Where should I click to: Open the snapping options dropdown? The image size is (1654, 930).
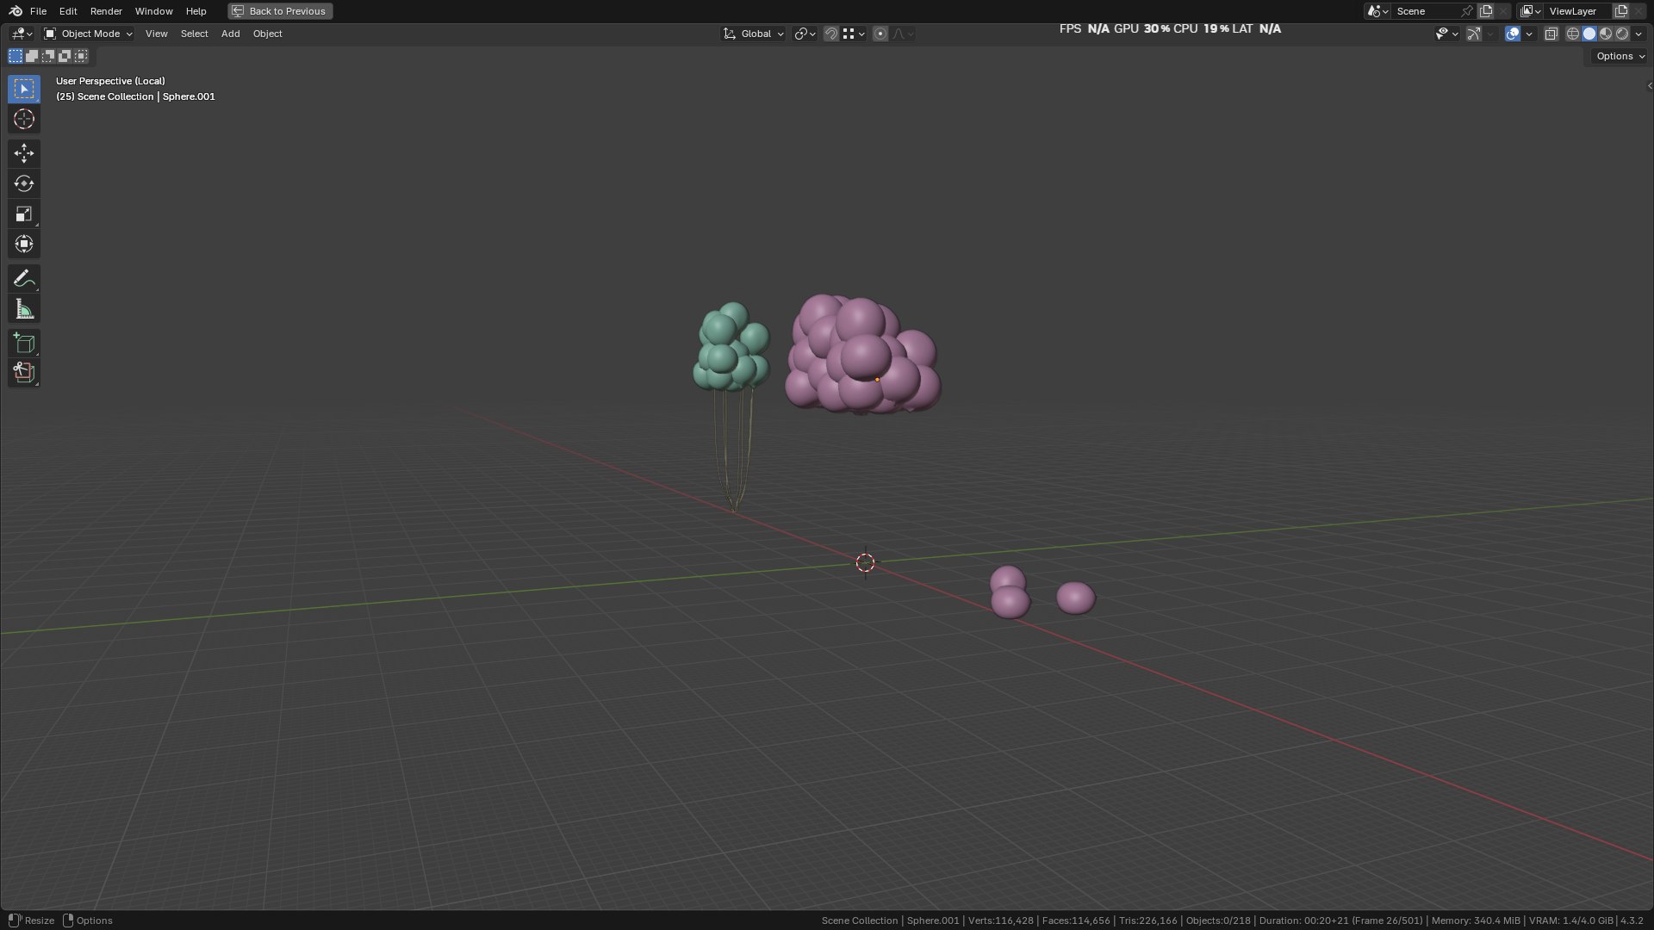click(x=855, y=34)
